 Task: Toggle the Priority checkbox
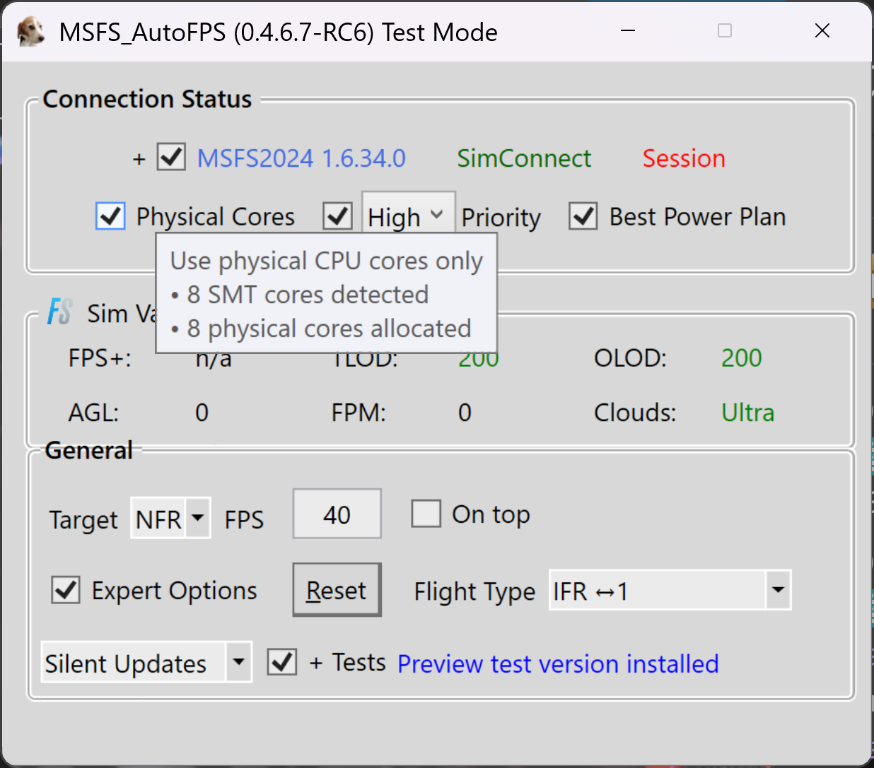337,216
